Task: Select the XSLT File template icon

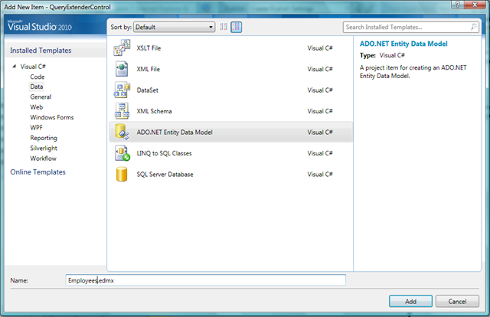Action: pos(122,47)
